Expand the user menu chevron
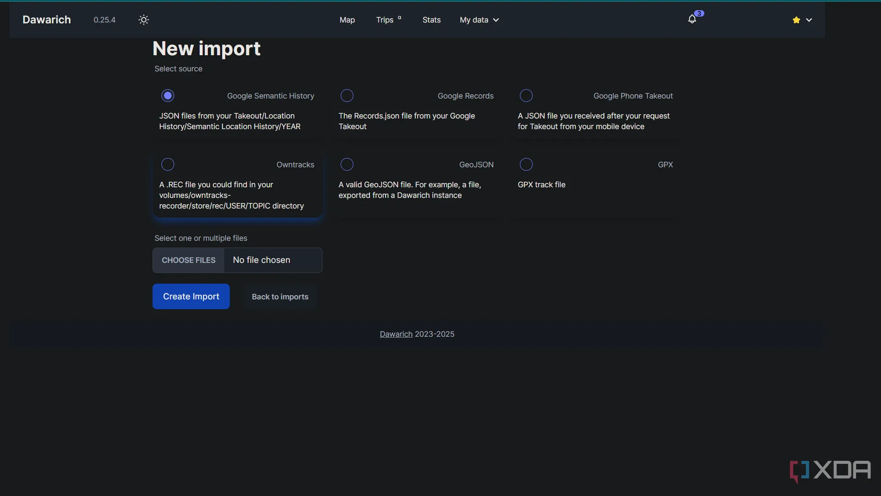The image size is (881, 496). [x=809, y=20]
